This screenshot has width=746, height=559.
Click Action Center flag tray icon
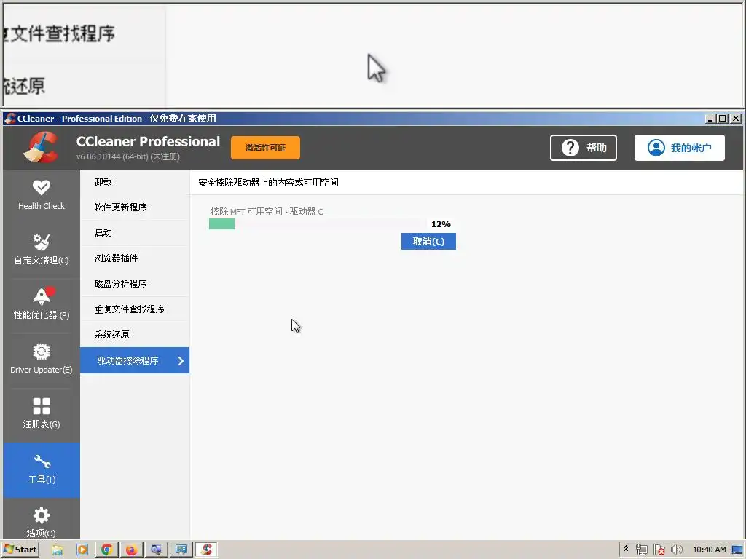click(x=659, y=550)
